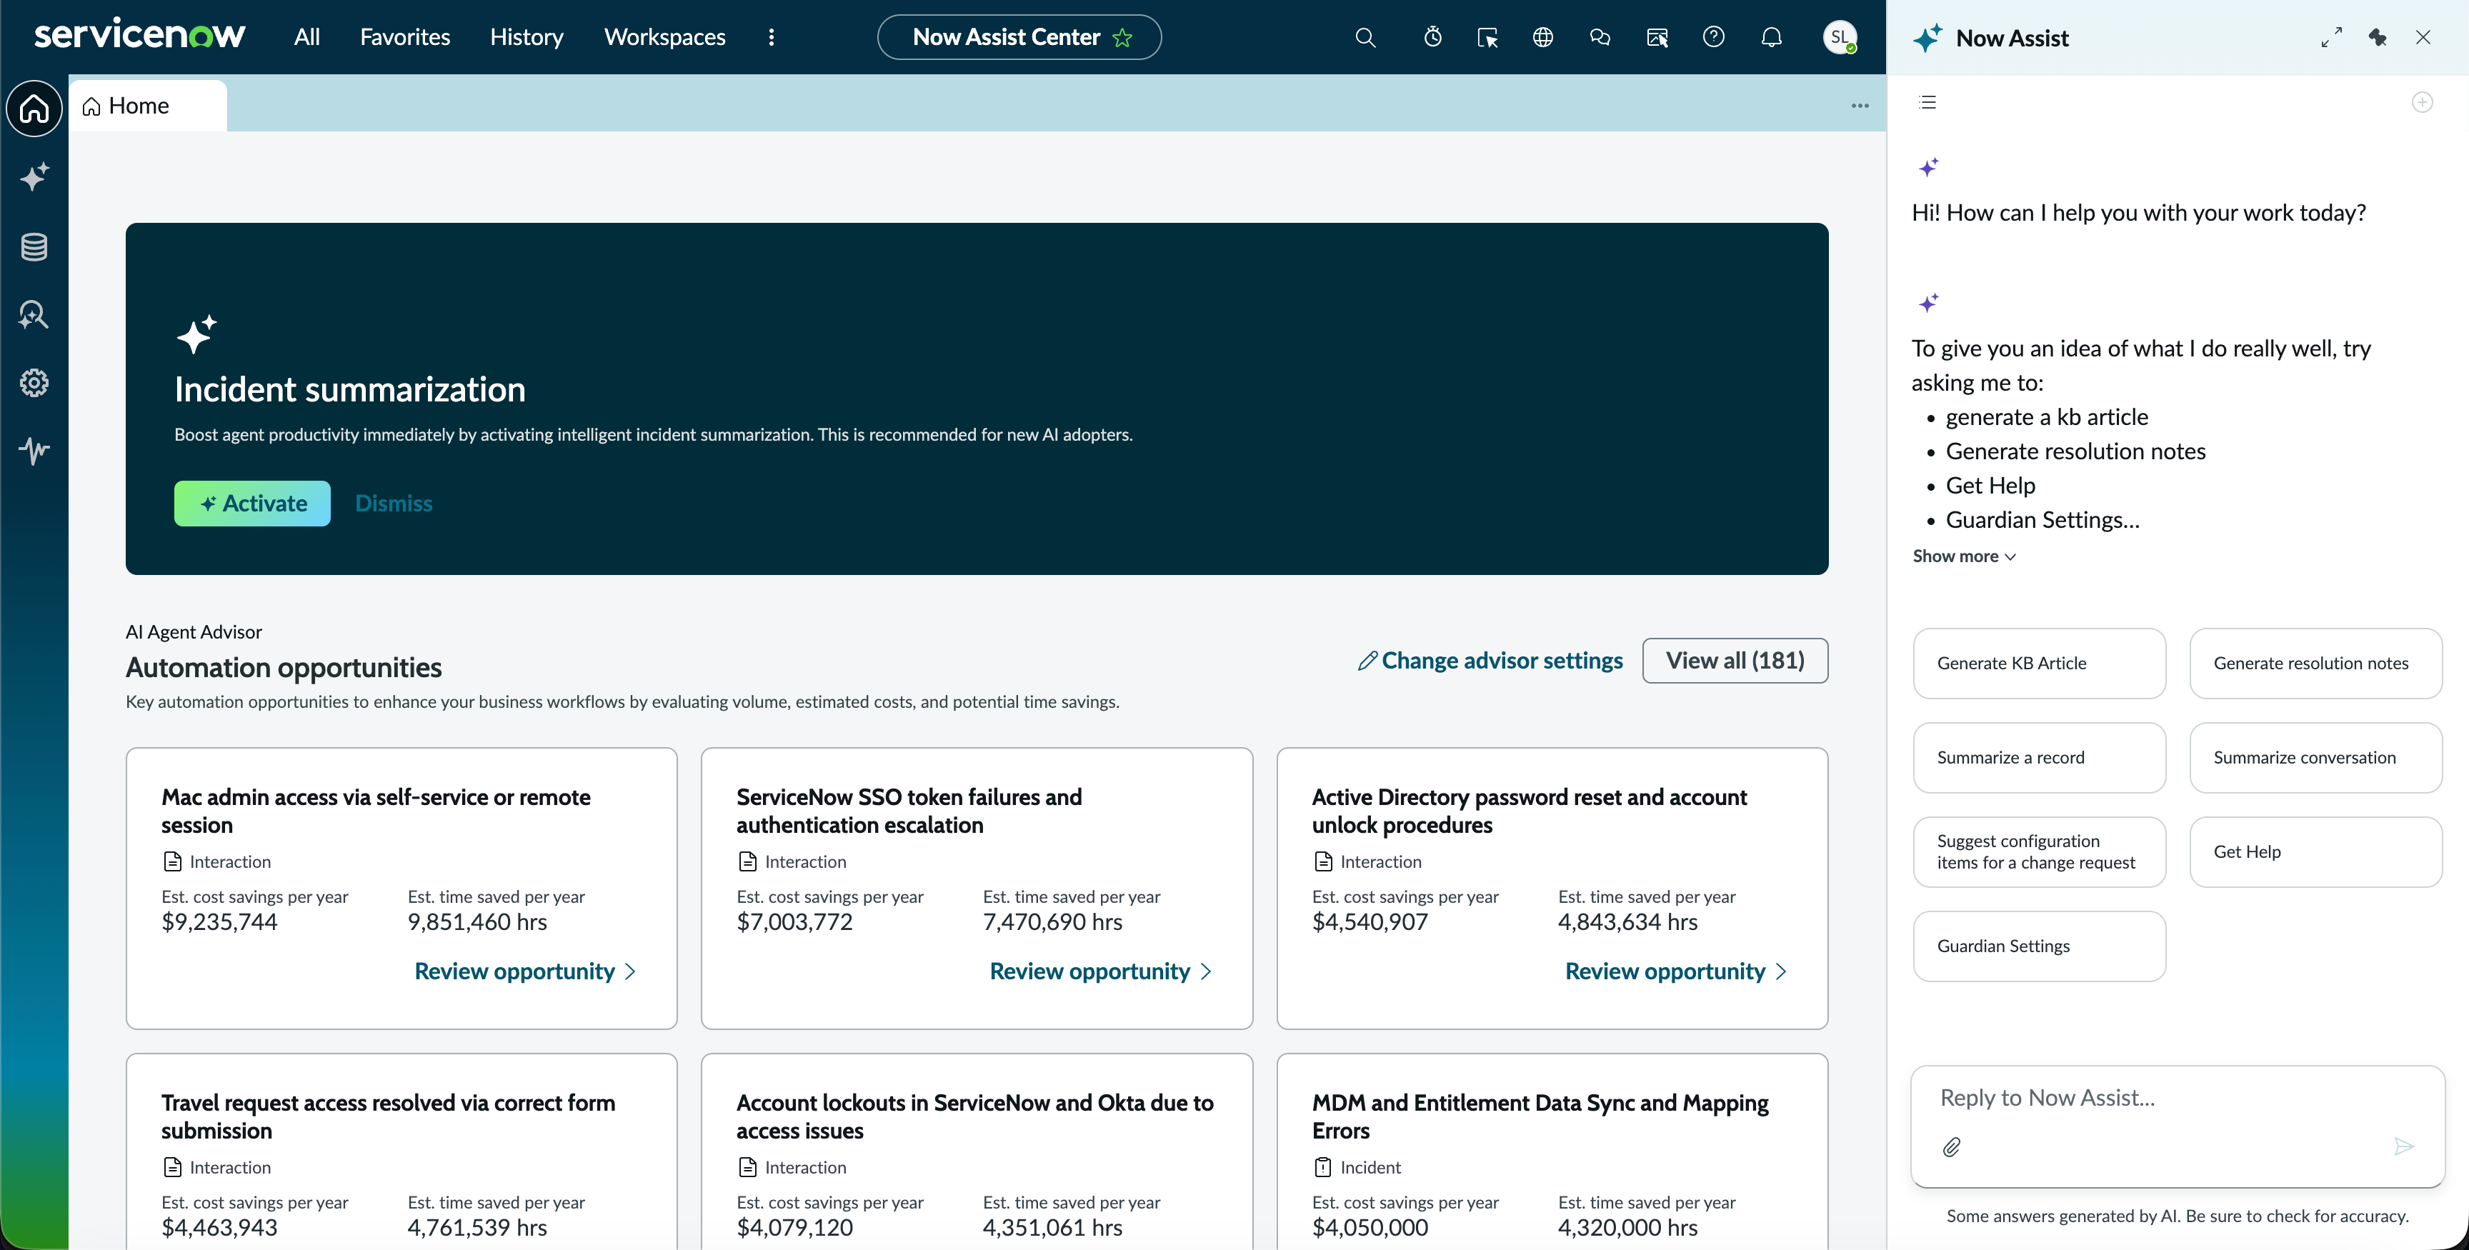Click the attachment paperclip icon
The image size is (2469, 1250).
[x=1952, y=1146]
